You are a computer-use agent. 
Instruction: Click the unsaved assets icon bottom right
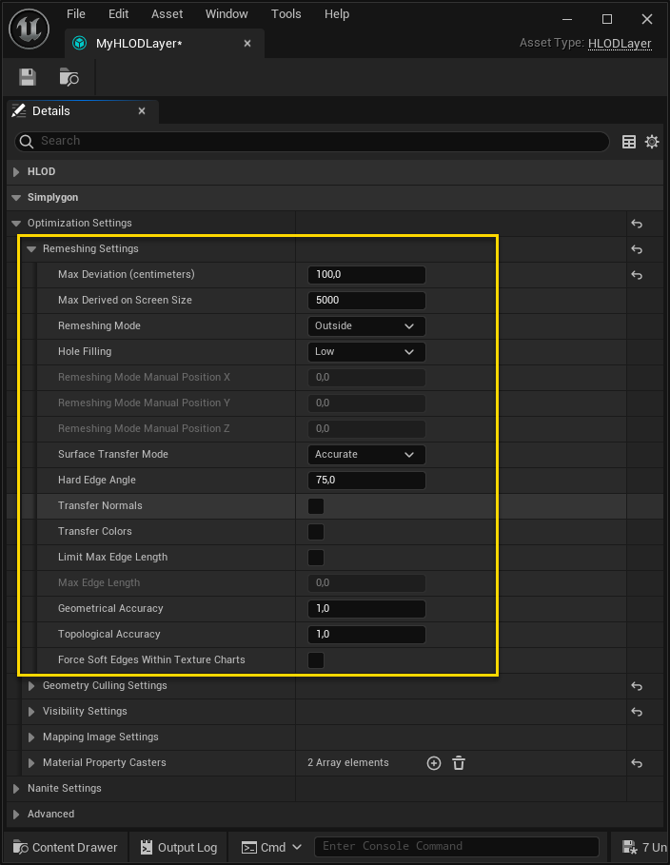(631, 847)
